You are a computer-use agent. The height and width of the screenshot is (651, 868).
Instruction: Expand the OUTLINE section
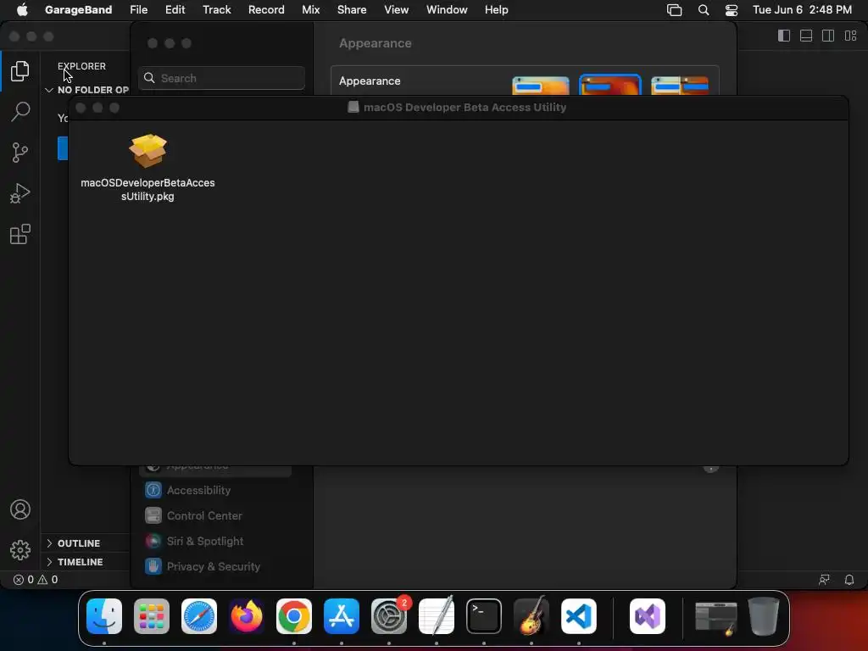point(86,543)
